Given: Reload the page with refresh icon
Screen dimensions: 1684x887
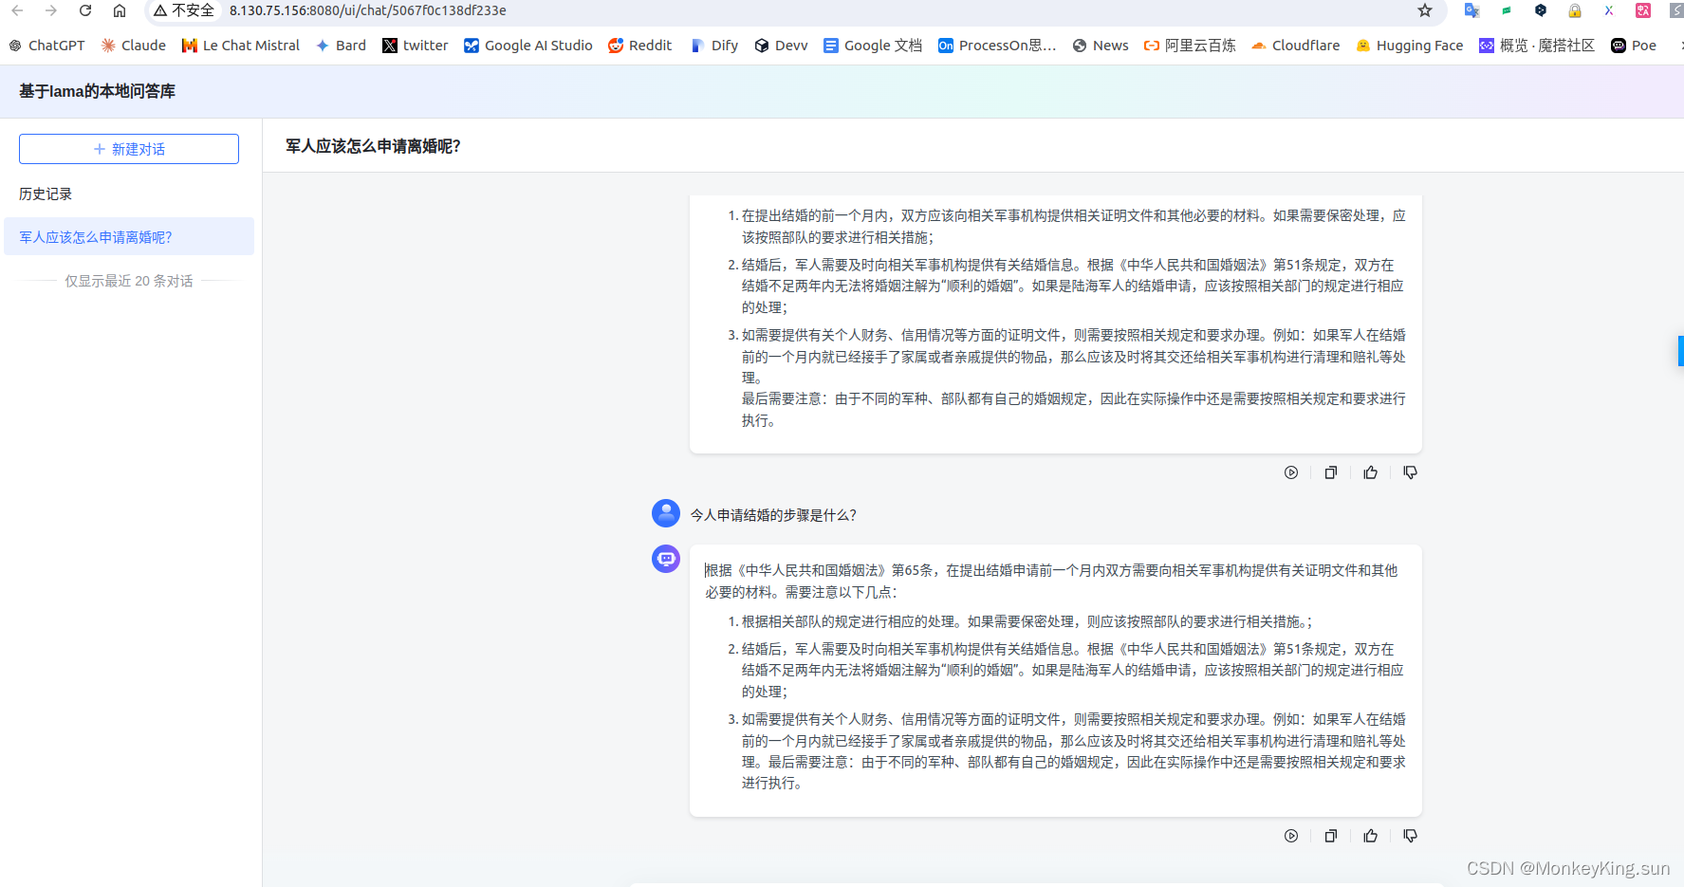Looking at the screenshot, I should pyautogui.click(x=85, y=10).
